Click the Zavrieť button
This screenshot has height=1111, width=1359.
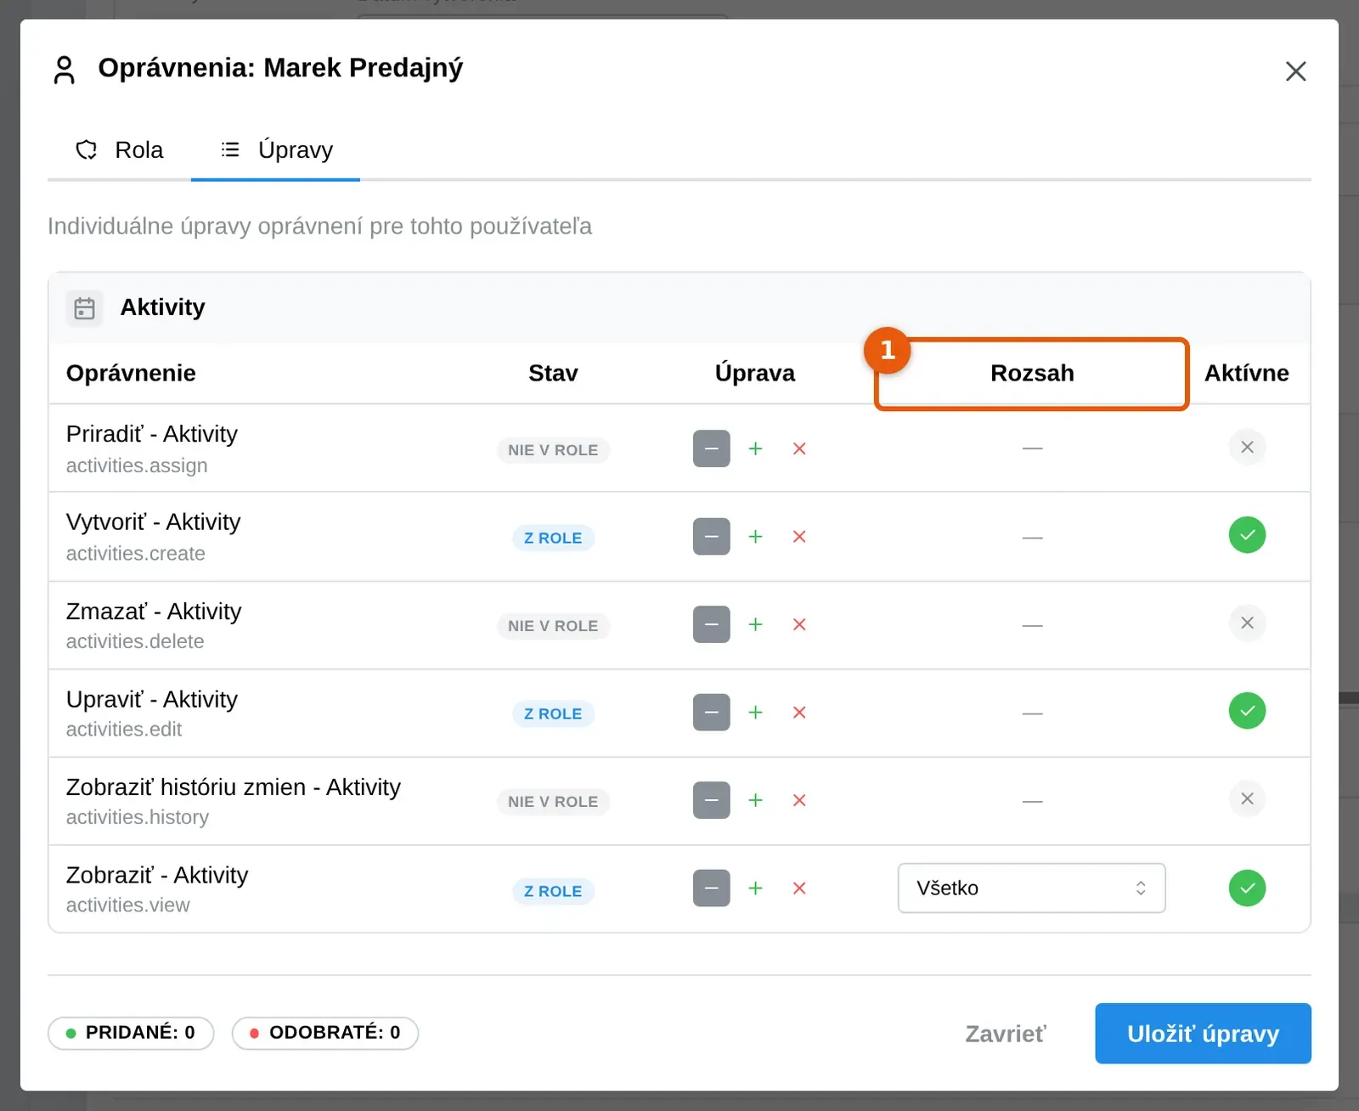coord(1006,1034)
